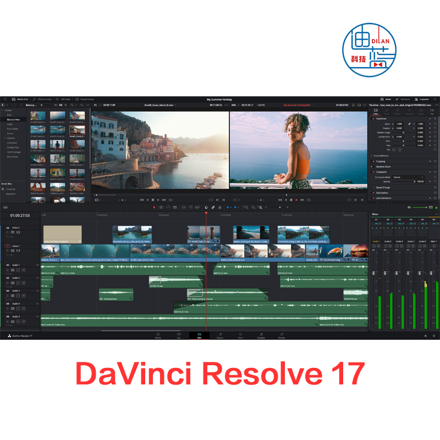Viewport: 440px width, 440px height.
Task: Toggle the Lens Correction enable switch
Action: point(373,198)
